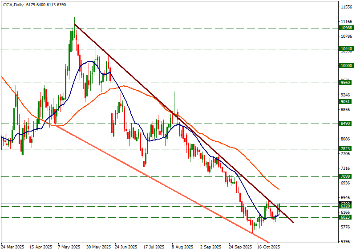Click the 24 Jun 2025 date label

(x=125, y=247)
